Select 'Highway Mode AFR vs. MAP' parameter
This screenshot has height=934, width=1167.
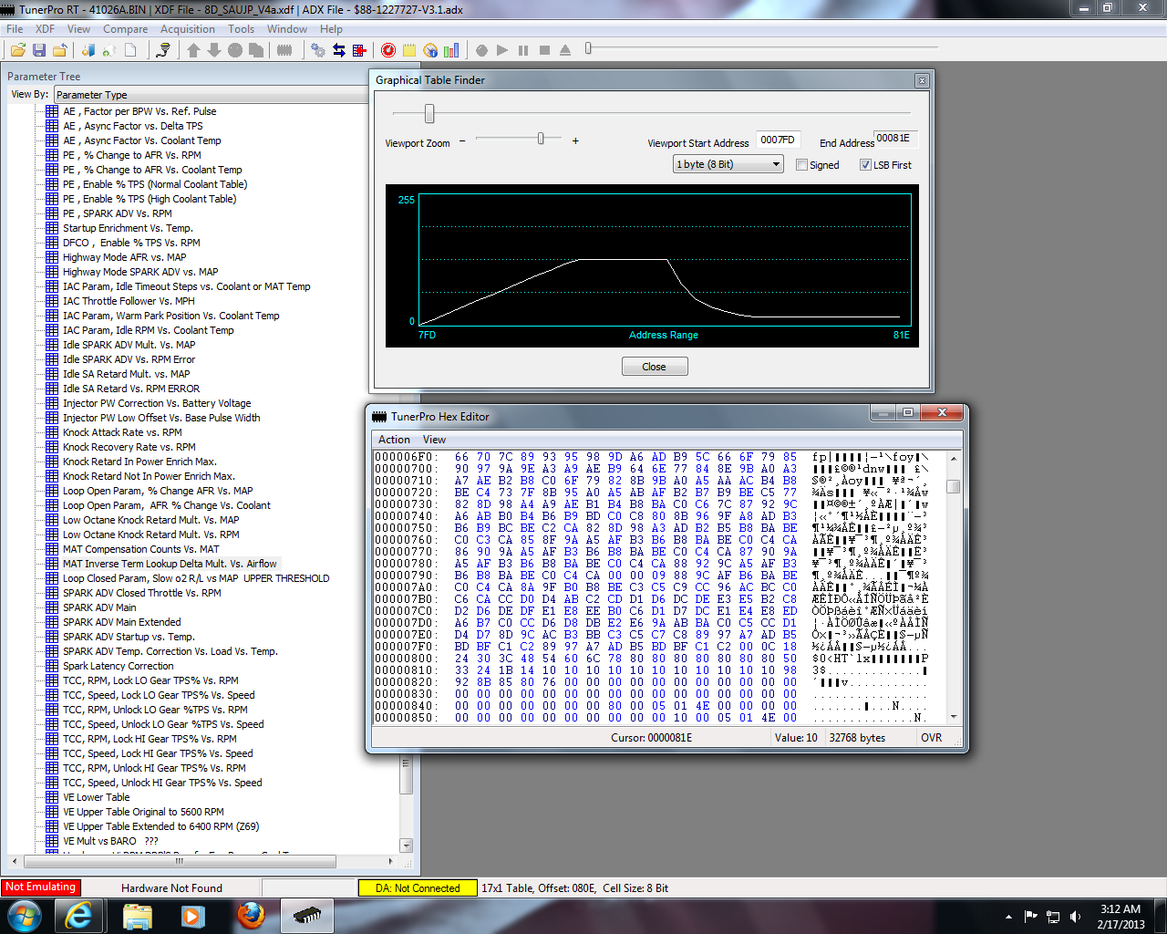[x=124, y=257]
